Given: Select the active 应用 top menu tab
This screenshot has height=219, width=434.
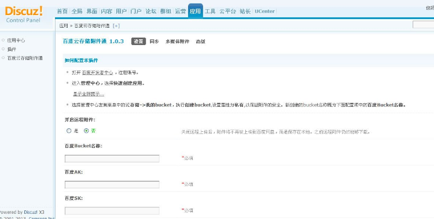Looking at the screenshot, I should pyautogui.click(x=196, y=11).
